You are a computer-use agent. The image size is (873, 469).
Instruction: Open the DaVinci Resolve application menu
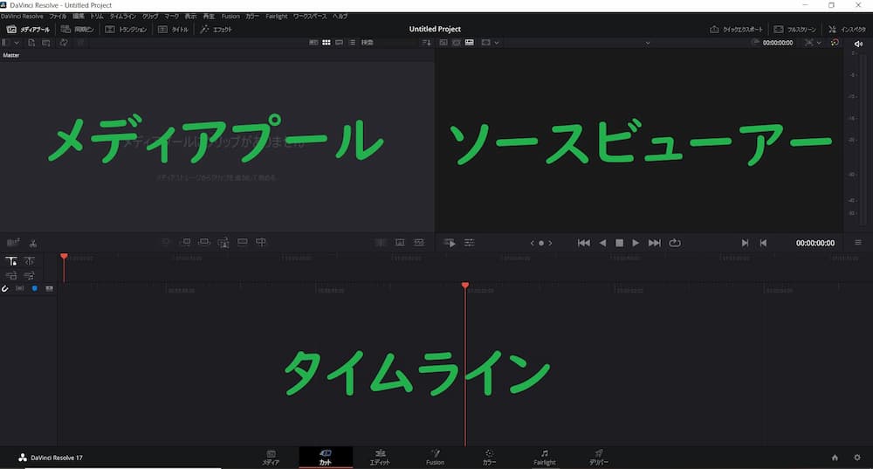pyautogui.click(x=23, y=16)
